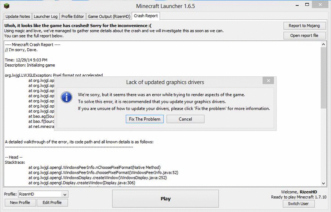Click the large Play button
Screen dimensions: 331x212
(165, 199)
